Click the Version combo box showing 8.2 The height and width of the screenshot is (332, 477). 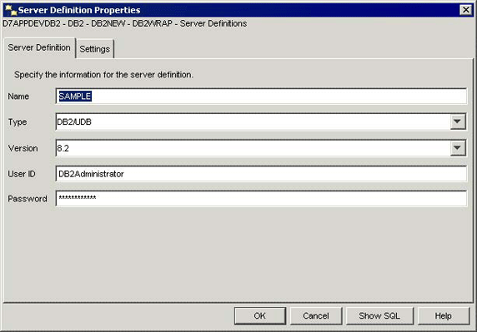click(x=261, y=148)
